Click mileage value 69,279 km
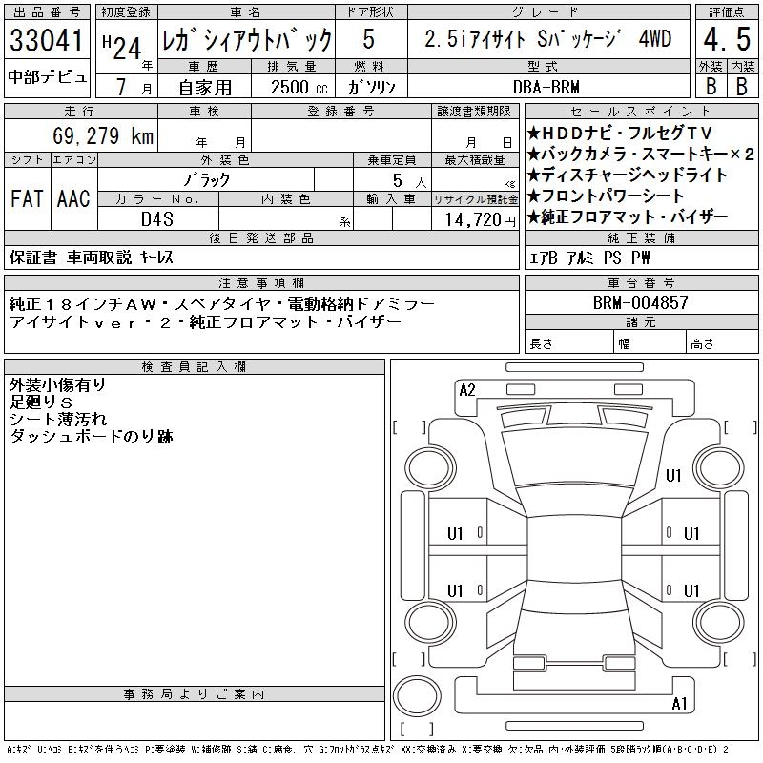763x763 pixels. pos(103,135)
